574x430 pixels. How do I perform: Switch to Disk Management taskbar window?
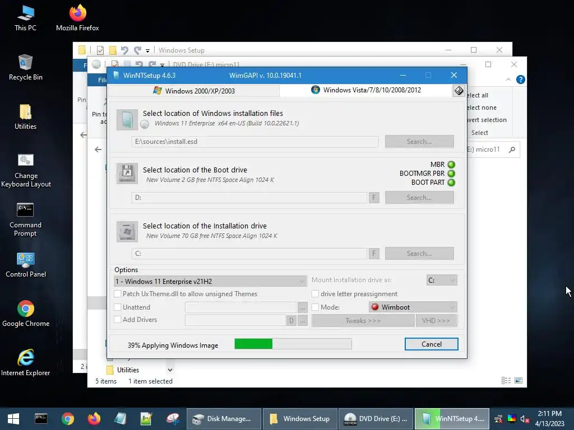(x=224, y=419)
